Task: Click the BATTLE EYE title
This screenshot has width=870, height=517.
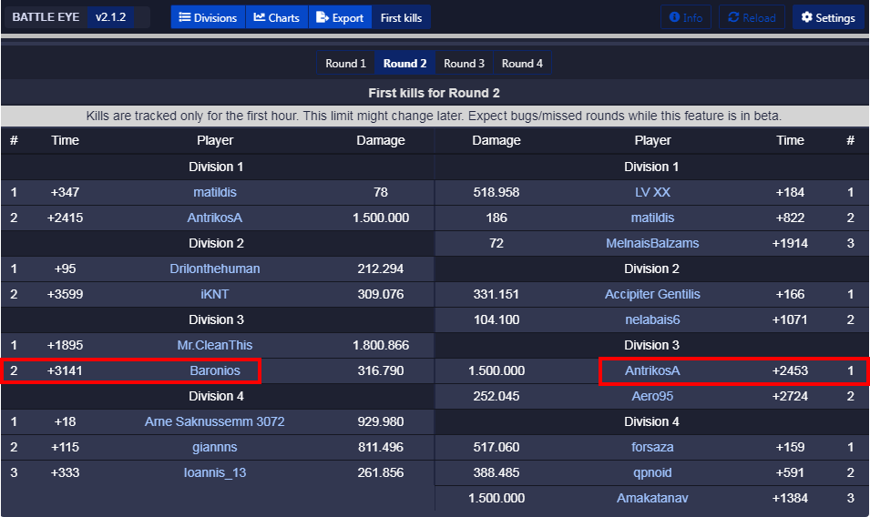Action: pyautogui.click(x=46, y=17)
